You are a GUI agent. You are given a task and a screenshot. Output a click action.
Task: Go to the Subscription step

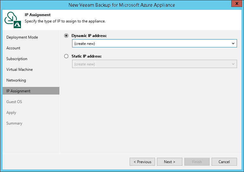[x=17, y=59]
